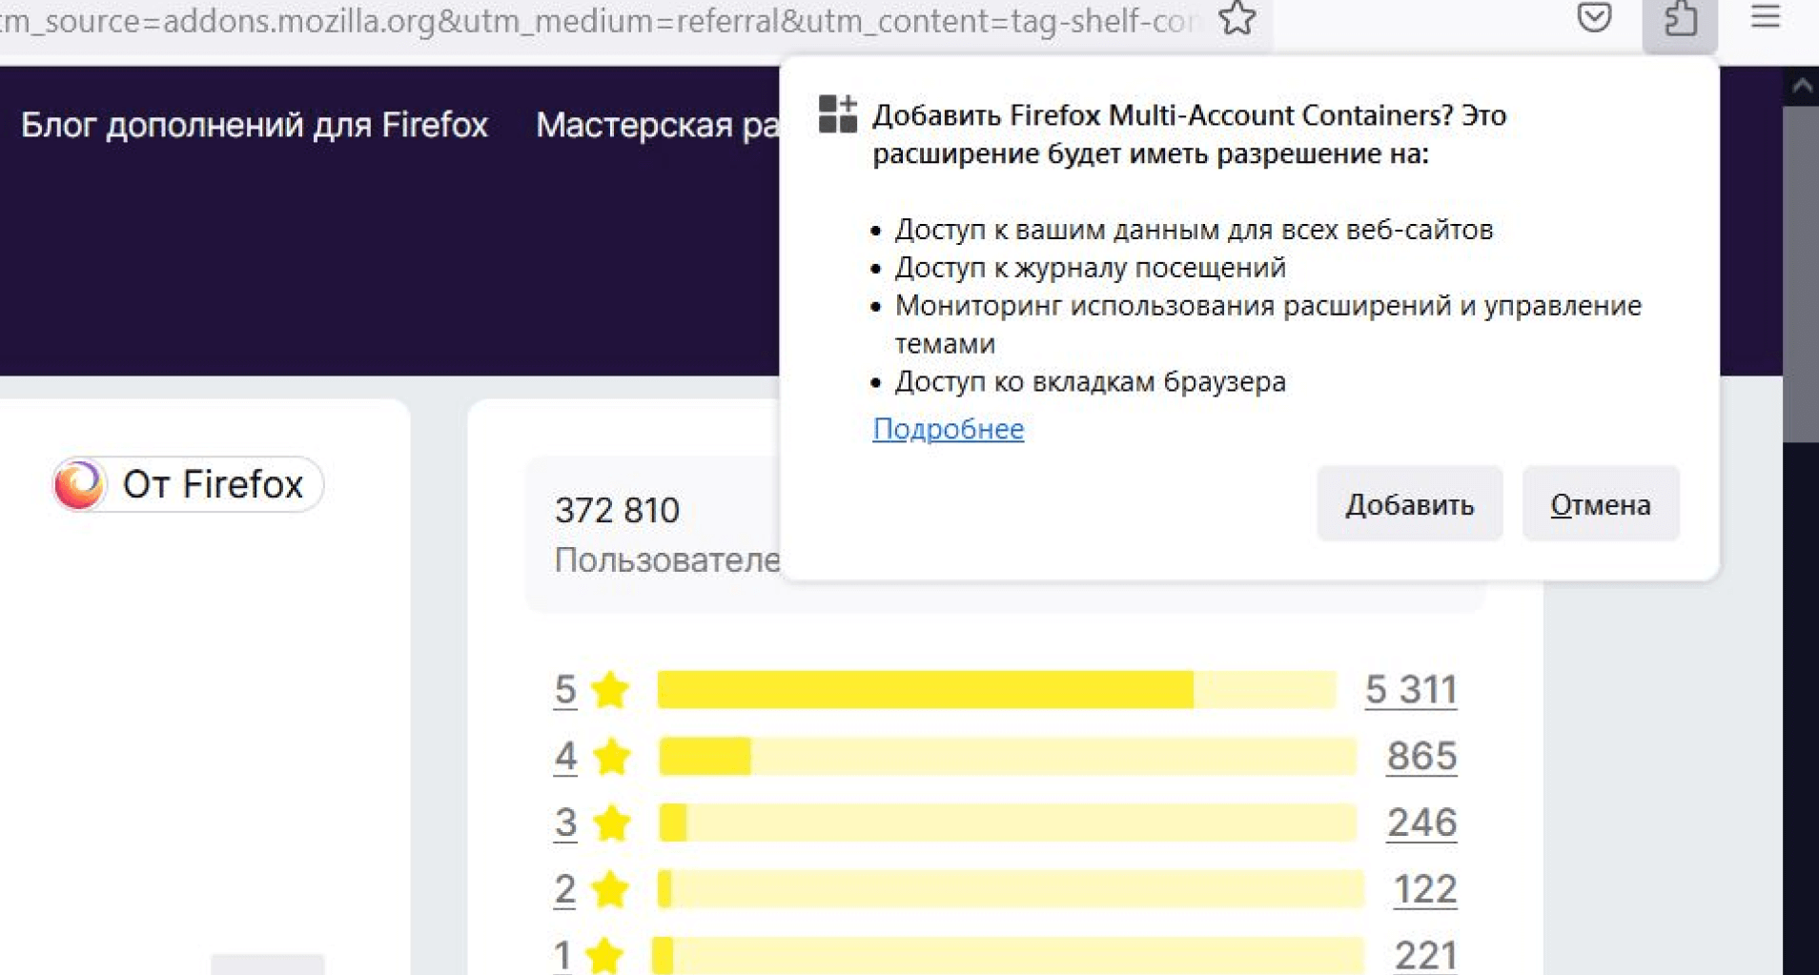
Task: Open the Firefox hamburger menu
Action: (x=1765, y=18)
